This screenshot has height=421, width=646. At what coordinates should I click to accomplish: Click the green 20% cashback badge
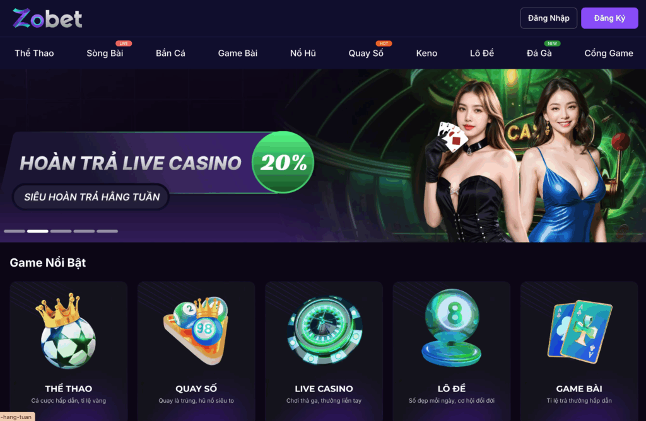pos(283,162)
